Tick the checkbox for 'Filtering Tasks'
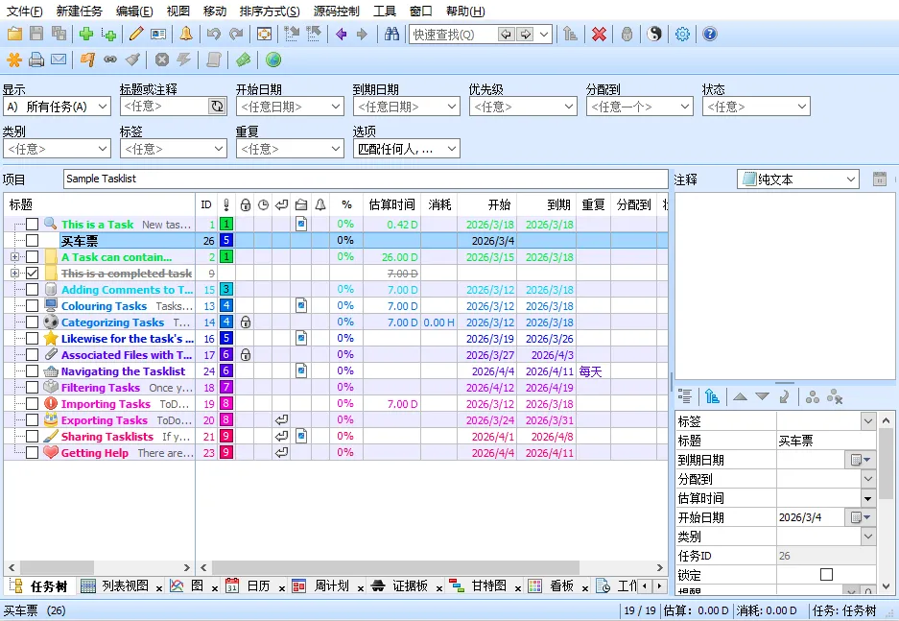This screenshot has height=621, width=899. (x=32, y=388)
